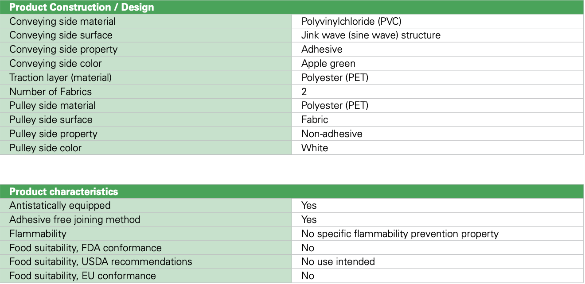Click the No use intended value

(x=338, y=261)
